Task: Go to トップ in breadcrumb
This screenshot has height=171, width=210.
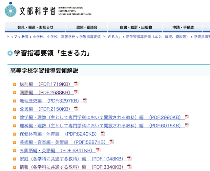Action: click(12, 37)
